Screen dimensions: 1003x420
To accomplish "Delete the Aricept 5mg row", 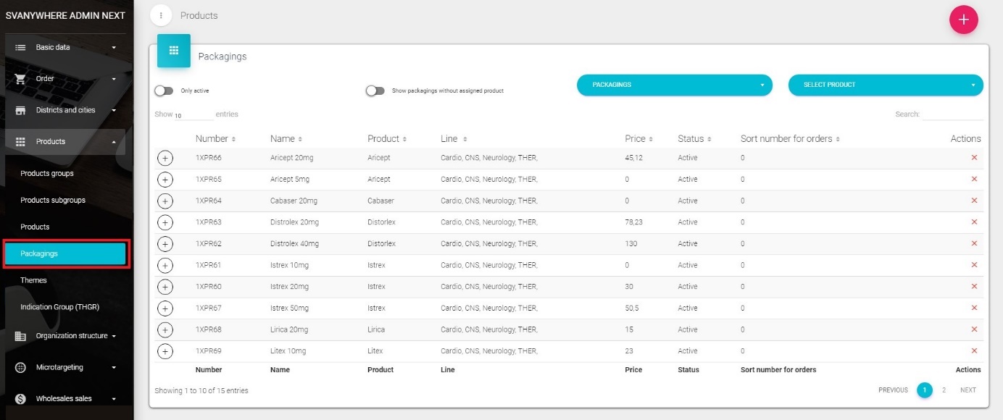I will click(x=974, y=179).
